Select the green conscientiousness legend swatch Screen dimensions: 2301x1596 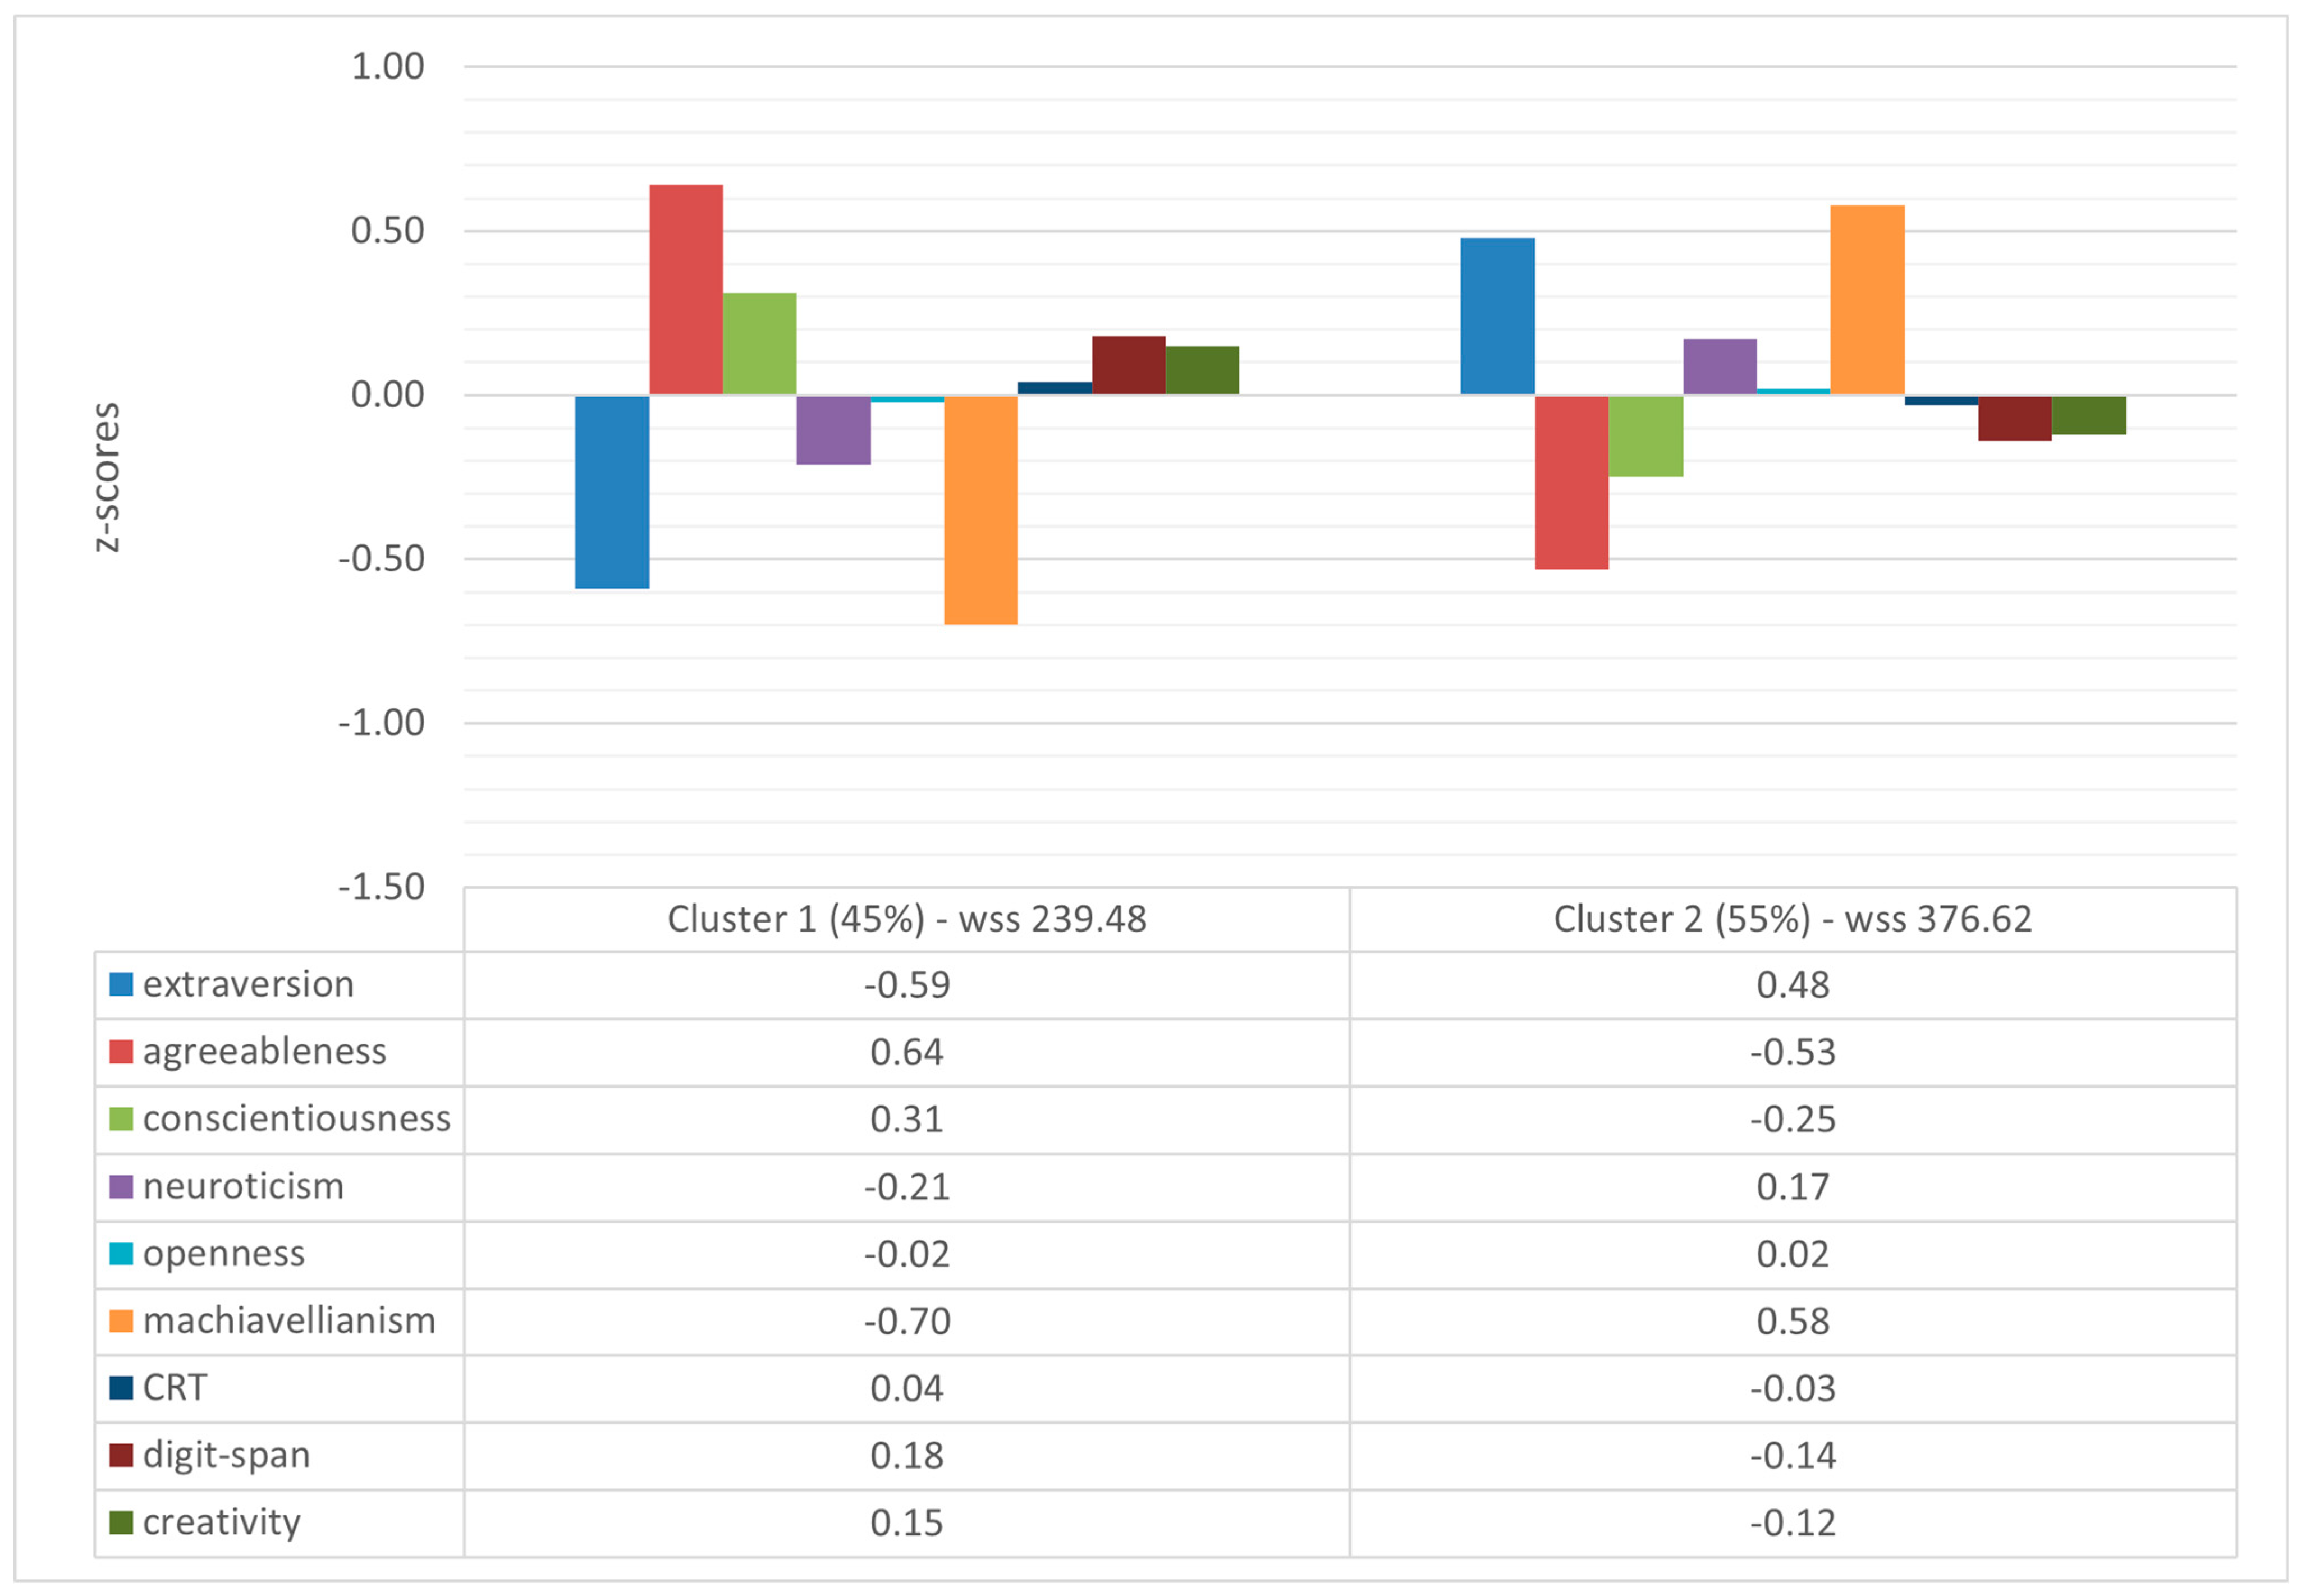121,1118
